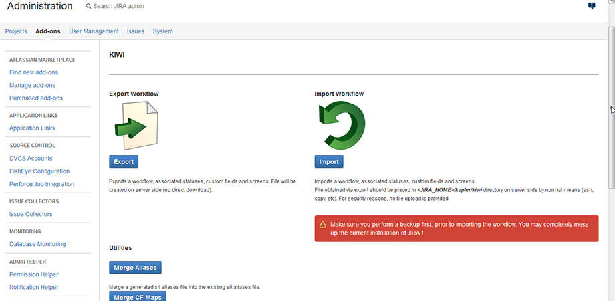The image size is (615, 301).
Task: Select the System tab
Action: click(x=162, y=31)
